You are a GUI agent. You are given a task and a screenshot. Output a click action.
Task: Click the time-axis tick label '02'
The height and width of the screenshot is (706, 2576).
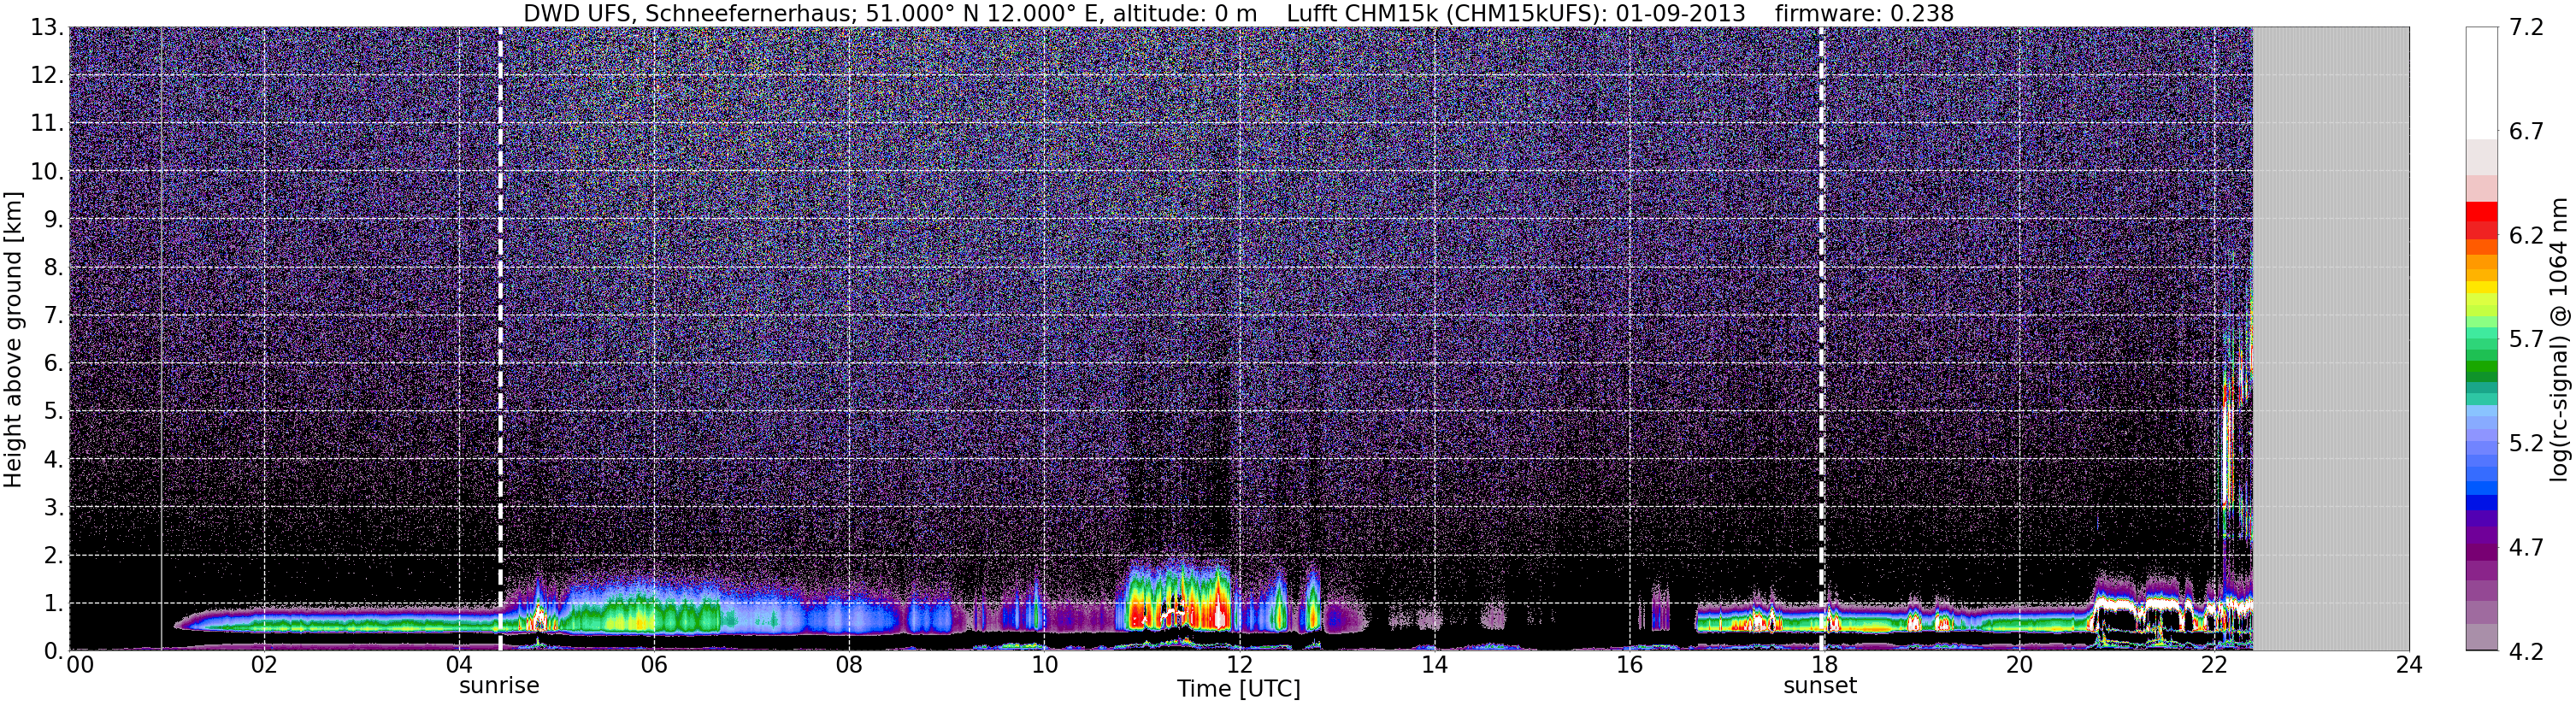(x=263, y=665)
